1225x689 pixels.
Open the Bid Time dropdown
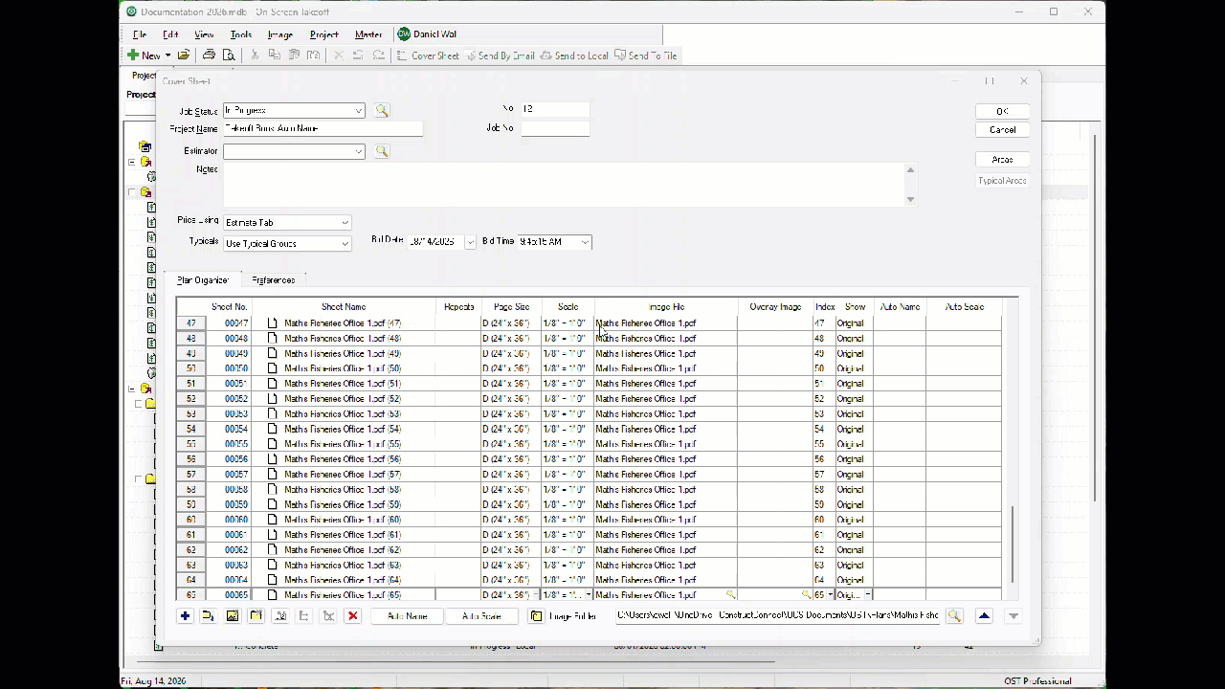pyautogui.click(x=585, y=242)
